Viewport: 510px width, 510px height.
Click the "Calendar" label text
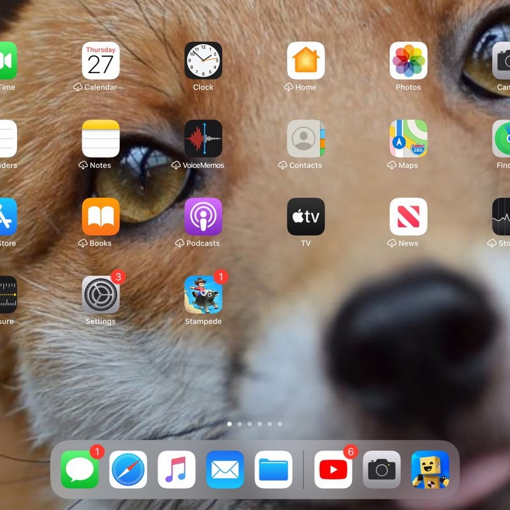click(100, 87)
